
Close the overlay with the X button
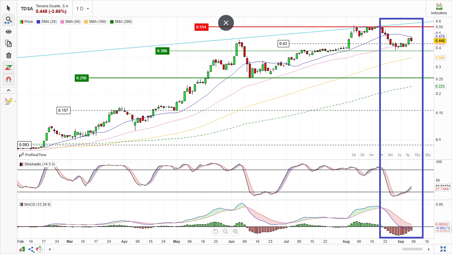tap(226, 23)
